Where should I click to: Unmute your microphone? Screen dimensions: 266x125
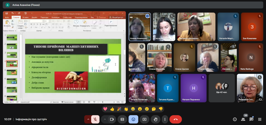click(95, 119)
